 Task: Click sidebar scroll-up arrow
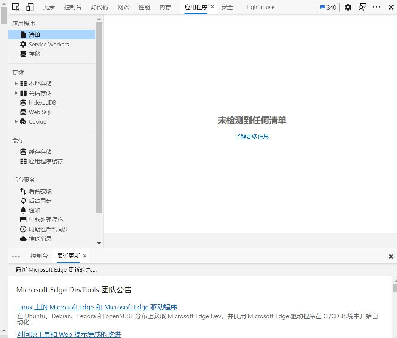pos(99,19)
